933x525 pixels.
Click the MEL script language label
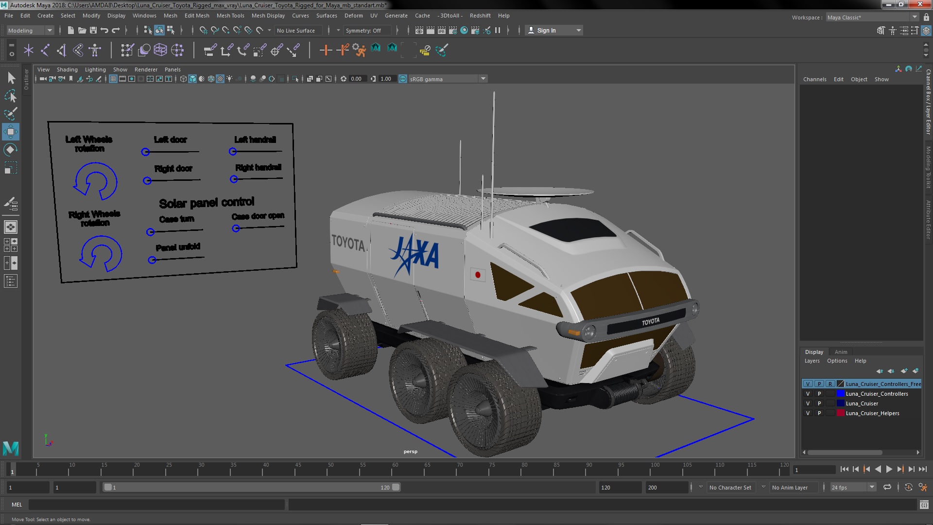click(17, 505)
